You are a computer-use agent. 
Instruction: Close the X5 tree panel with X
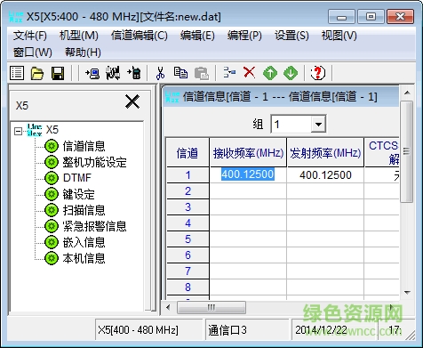point(132,101)
